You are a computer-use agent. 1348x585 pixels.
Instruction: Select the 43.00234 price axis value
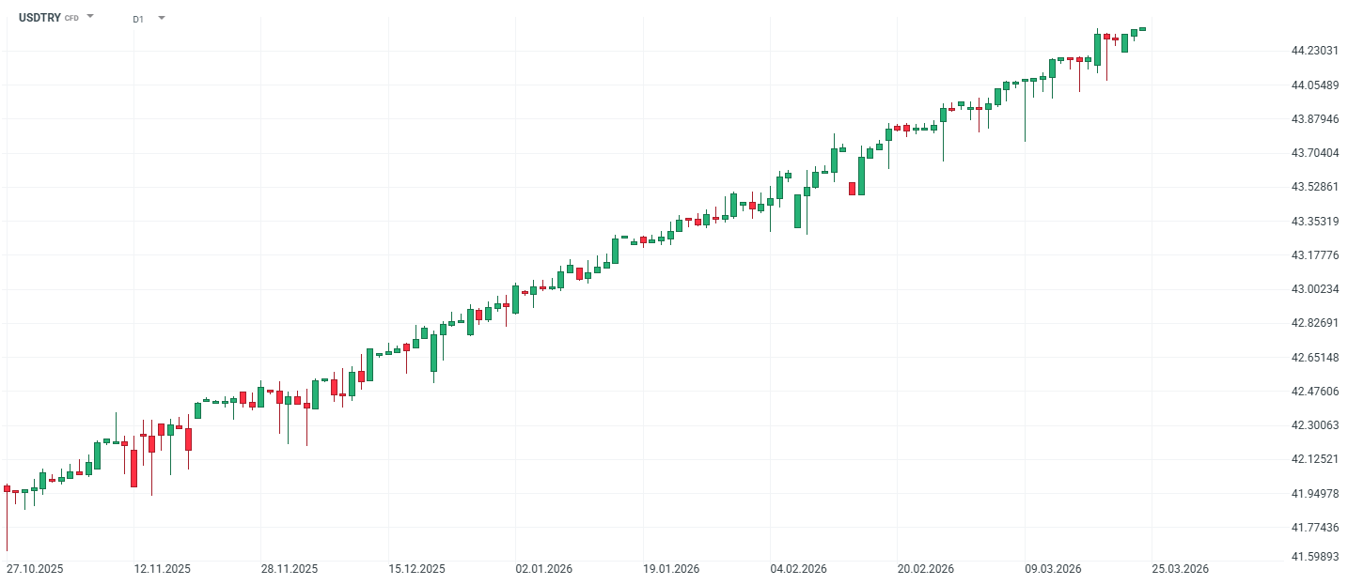(x=1313, y=289)
